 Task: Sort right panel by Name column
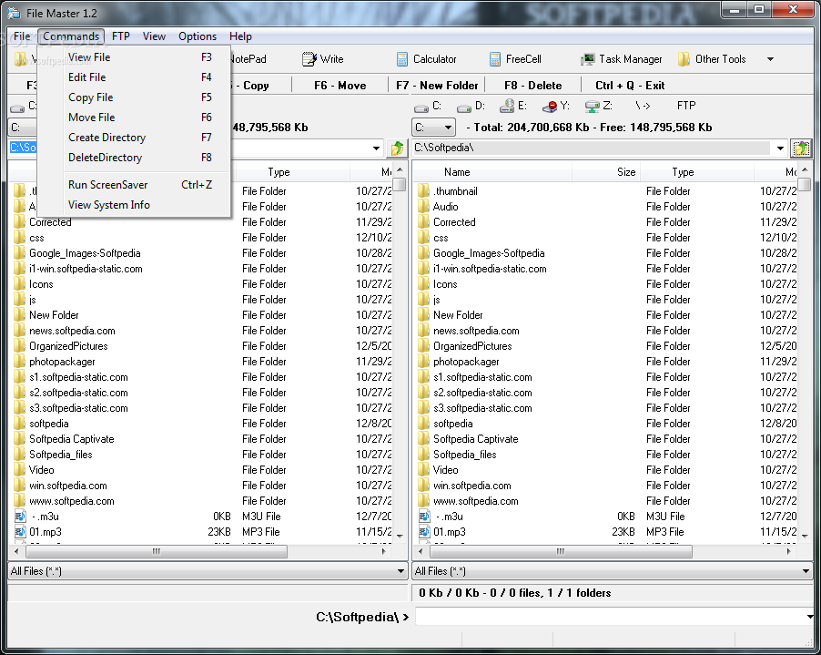point(492,172)
